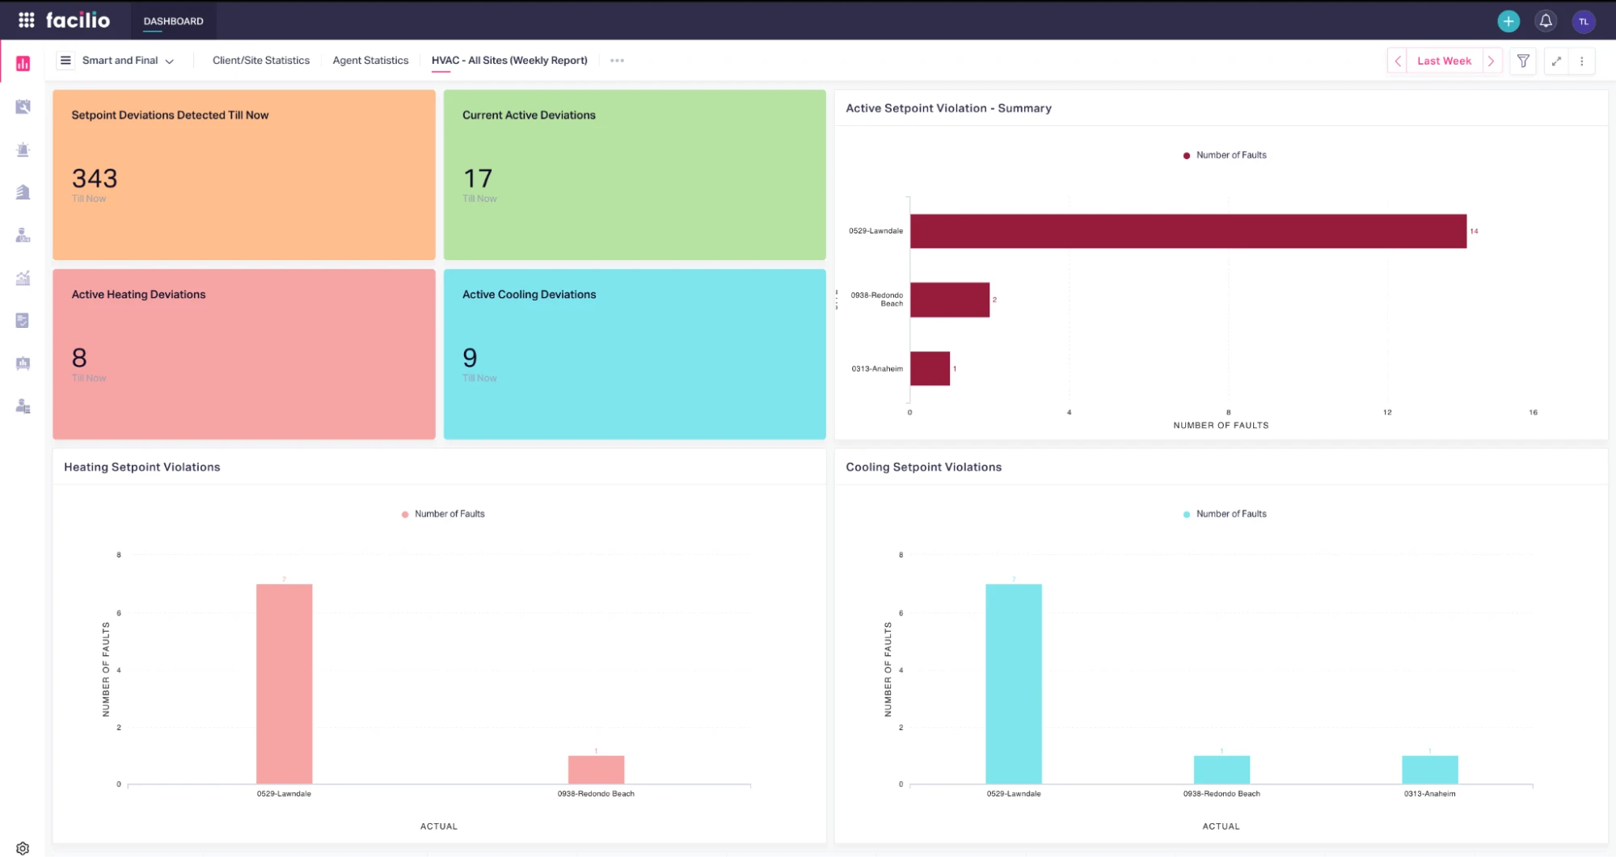The image size is (1616, 857).
Task: Click the 0529-Lawndale bar in Summary chart
Action: click(1187, 231)
